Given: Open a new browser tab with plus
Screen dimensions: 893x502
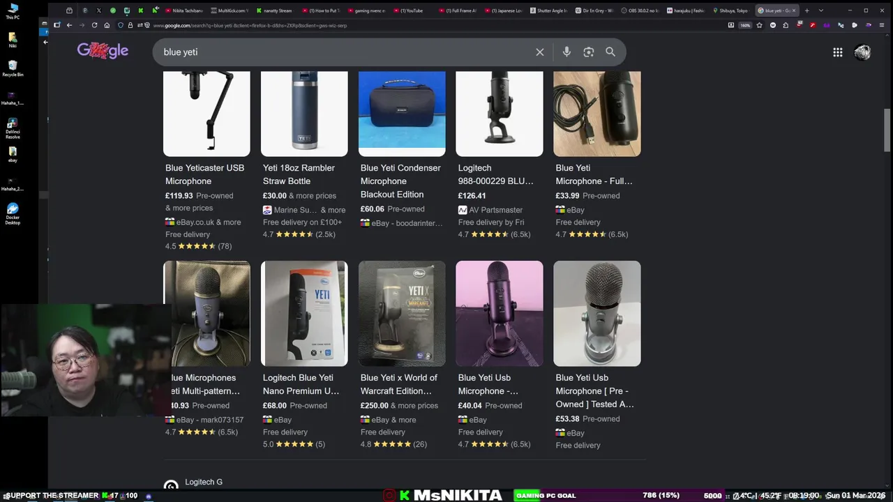Looking at the screenshot, I should [806, 10].
